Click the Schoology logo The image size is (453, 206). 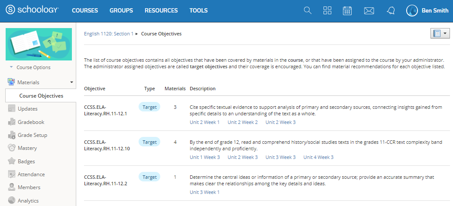(x=32, y=10)
